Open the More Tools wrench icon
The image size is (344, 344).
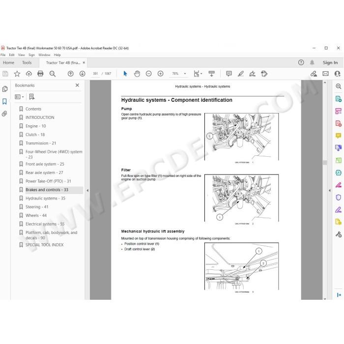[338, 234]
